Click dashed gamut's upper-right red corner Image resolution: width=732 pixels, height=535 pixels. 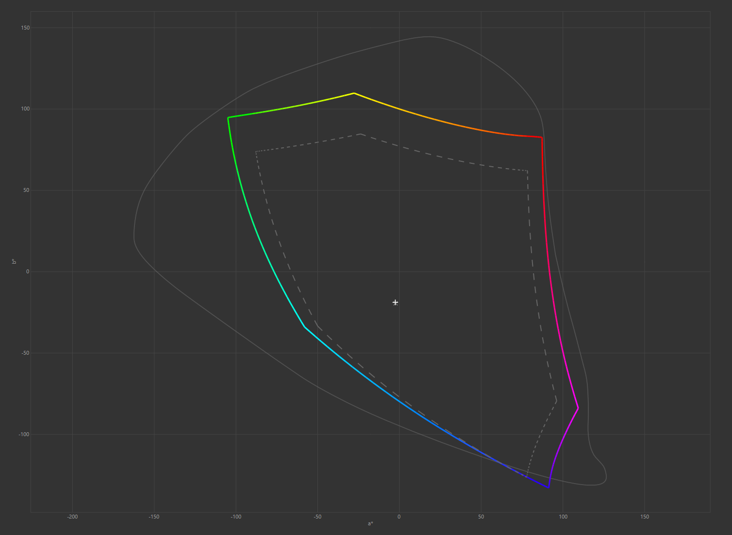[527, 171]
